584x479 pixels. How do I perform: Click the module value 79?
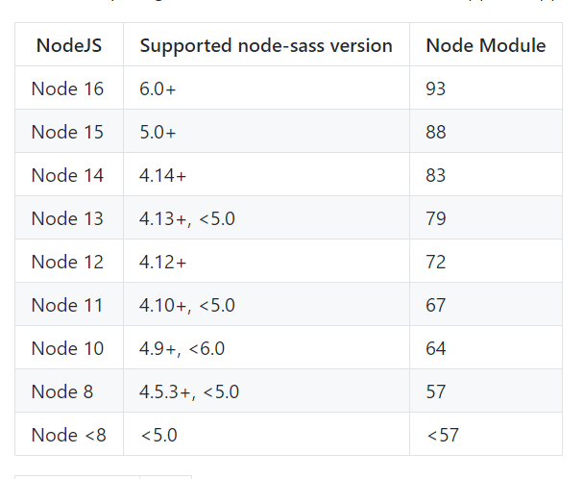[x=436, y=218]
